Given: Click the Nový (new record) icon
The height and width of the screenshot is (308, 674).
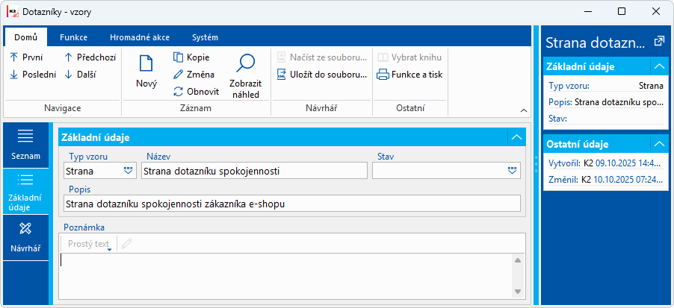Looking at the screenshot, I should [146, 66].
